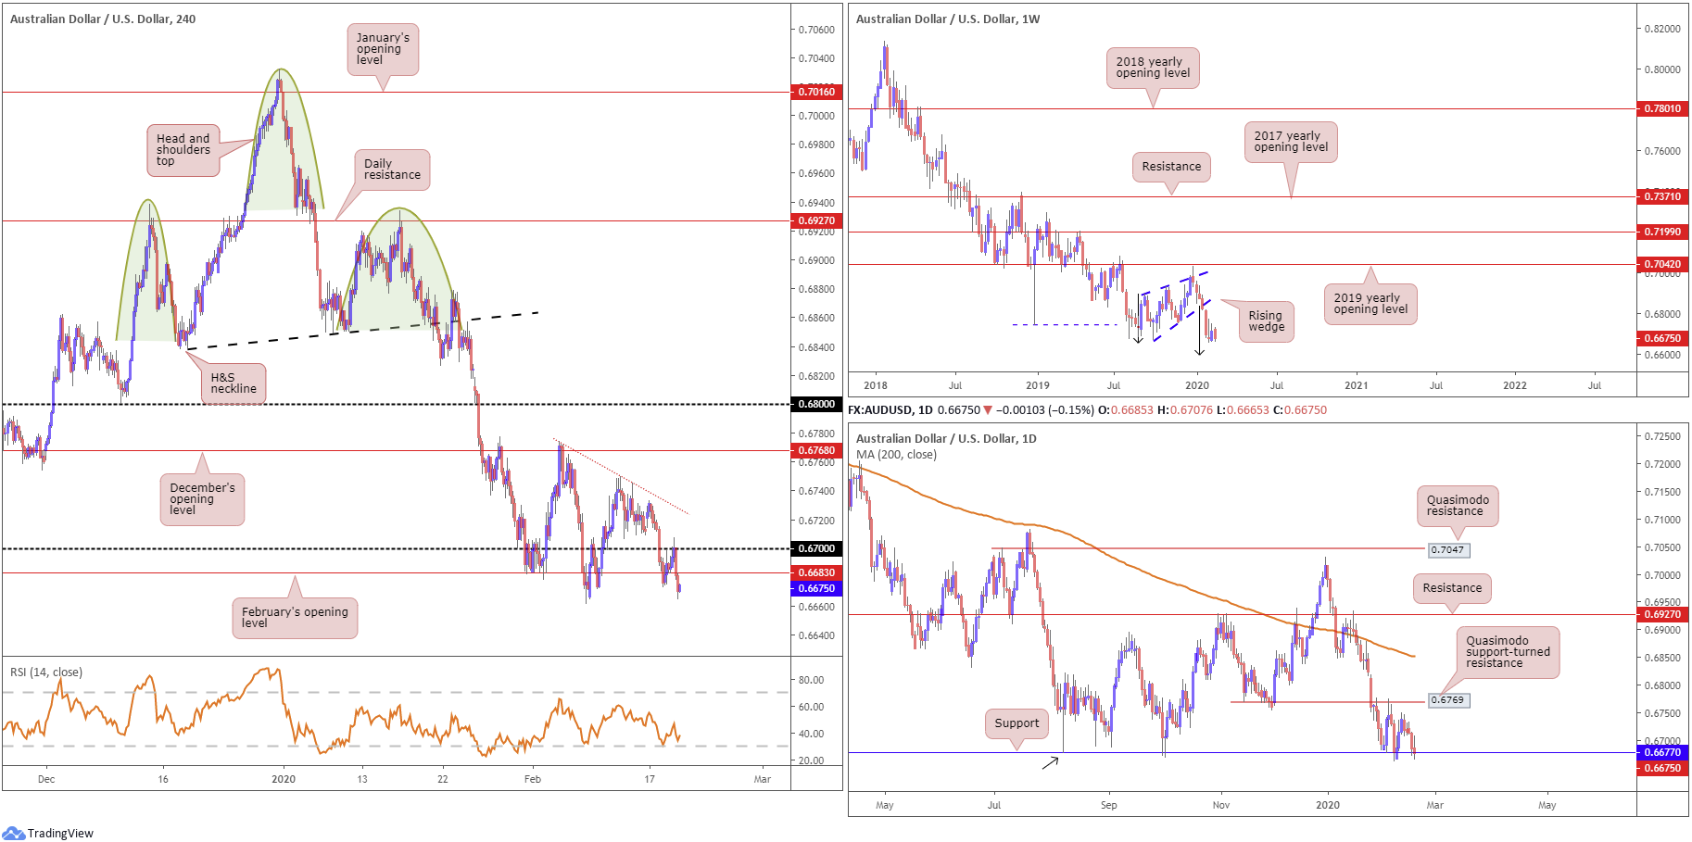Click the 0.78010 price label on weekly chart
Viewport: 1692px width, 842px height.
(x=1662, y=108)
